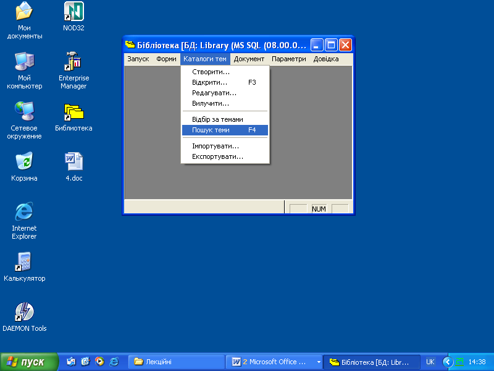Choose Редагувати... menu item
This screenshot has width=494, height=371.
[225, 93]
